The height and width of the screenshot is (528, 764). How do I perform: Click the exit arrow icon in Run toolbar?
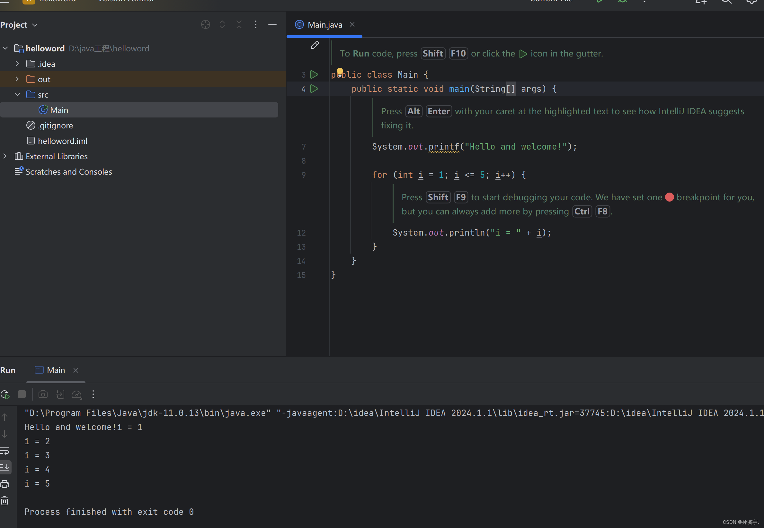pos(60,394)
